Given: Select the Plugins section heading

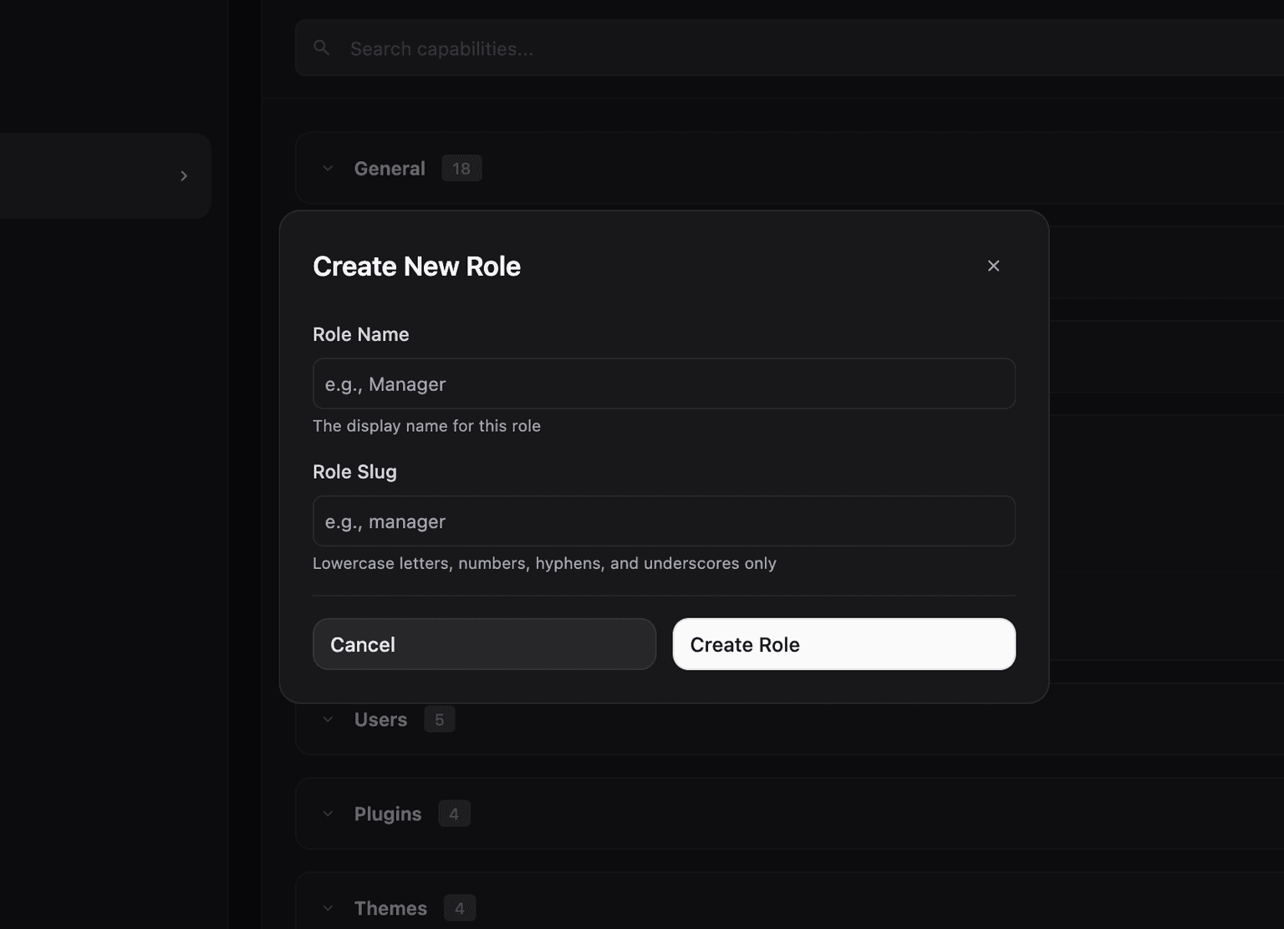Looking at the screenshot, I should coord(387,813).
